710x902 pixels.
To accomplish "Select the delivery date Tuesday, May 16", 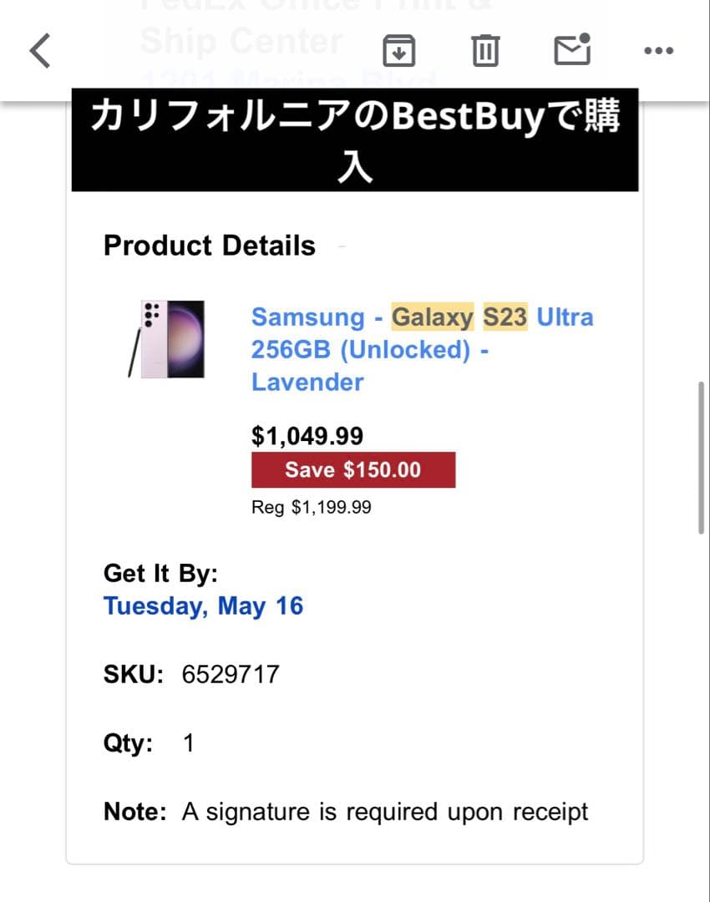I will click(204, 606).
